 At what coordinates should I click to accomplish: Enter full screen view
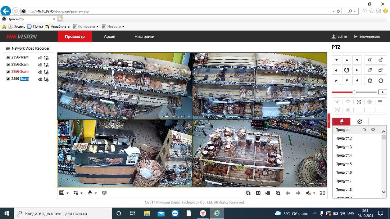(x=322, y=193)
